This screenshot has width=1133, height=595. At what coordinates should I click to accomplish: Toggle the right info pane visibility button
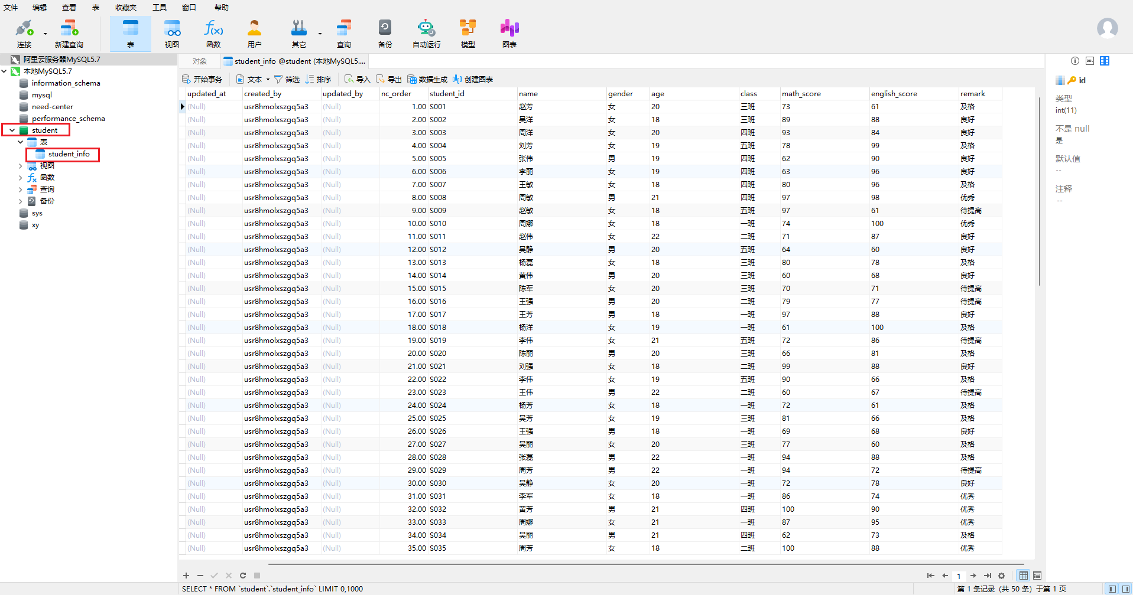[x=1126, y=589]
